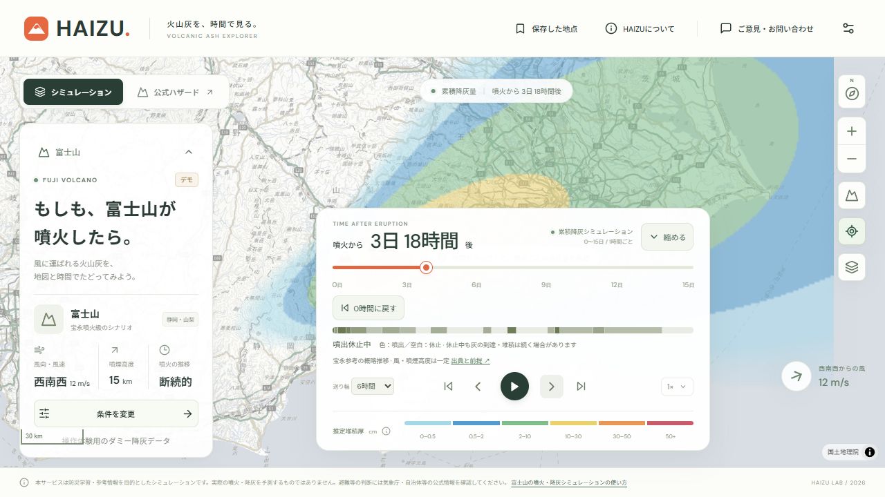
Task: Click the time slider handle
Action: point(427,267)
